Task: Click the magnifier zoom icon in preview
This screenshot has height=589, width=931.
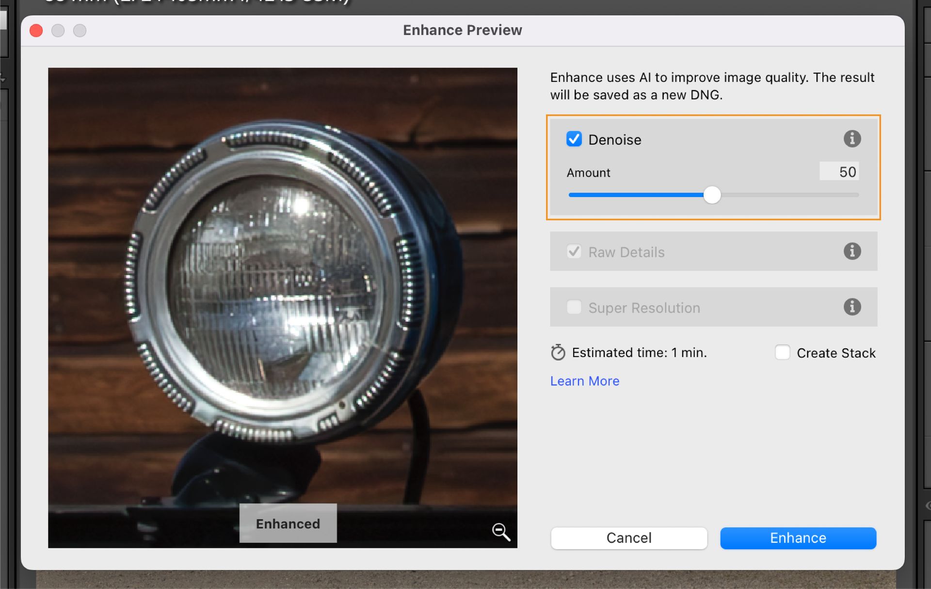Action: (x=501, y=532)
